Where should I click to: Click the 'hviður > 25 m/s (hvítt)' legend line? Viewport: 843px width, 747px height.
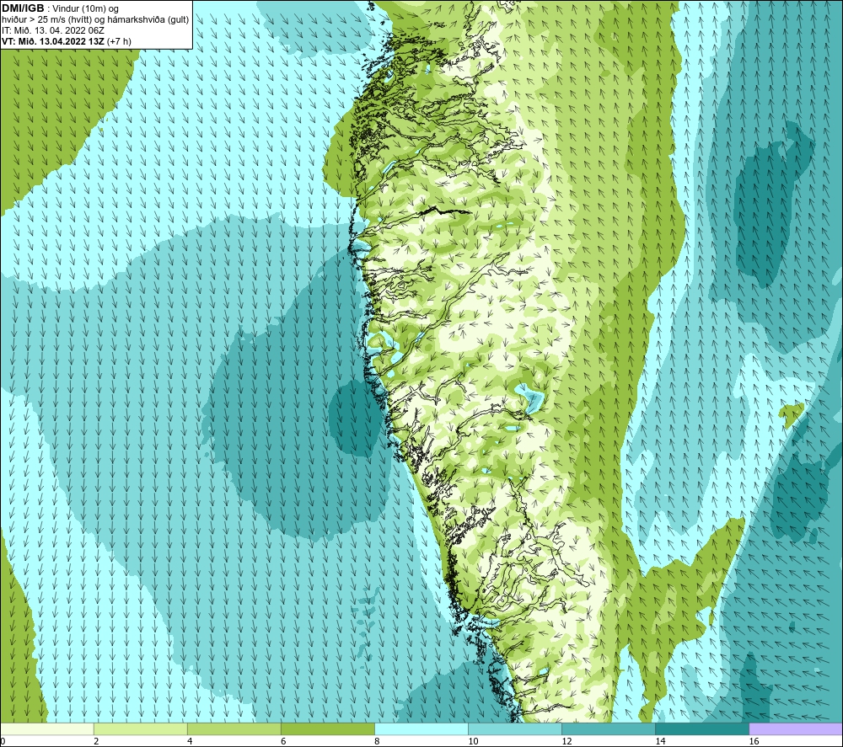click(95, 20)
